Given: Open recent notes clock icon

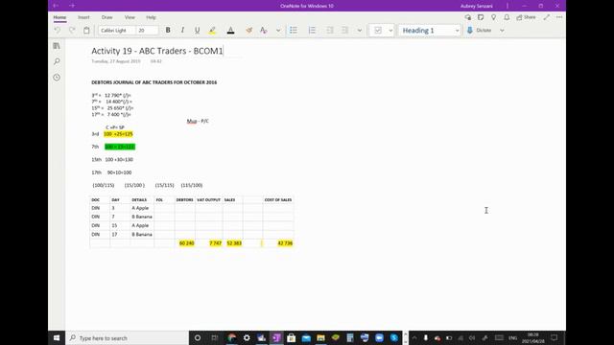Looking at the screenshot, I should click(x=57, y=77).
